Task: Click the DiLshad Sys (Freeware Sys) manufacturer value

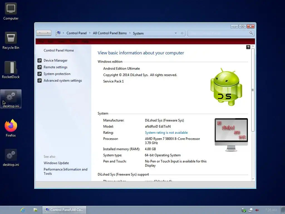Action: [164, 120]
